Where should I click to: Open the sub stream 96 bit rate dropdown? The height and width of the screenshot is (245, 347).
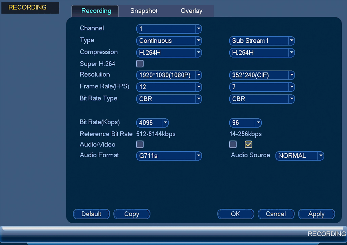[x=246, y=123]
